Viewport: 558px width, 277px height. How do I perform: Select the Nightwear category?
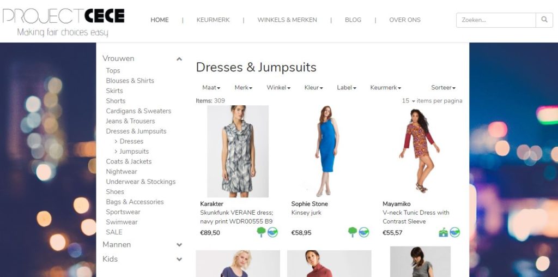click(x=122, y=172)
